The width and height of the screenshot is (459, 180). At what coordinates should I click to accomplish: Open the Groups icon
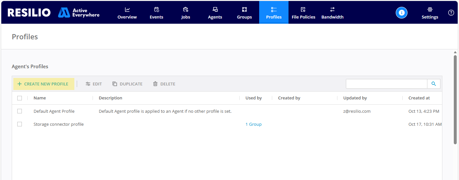point(244,9)
